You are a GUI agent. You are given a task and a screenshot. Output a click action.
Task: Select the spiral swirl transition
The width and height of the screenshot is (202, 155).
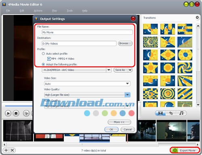pyautogui.click(x=185, y=68)
